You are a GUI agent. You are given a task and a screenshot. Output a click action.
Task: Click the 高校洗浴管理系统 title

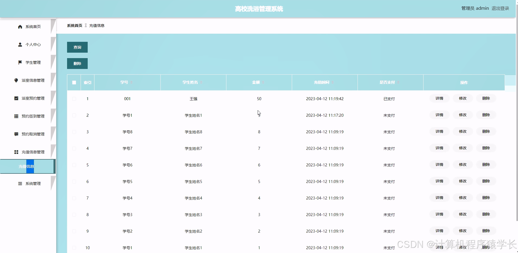(259, 9)
